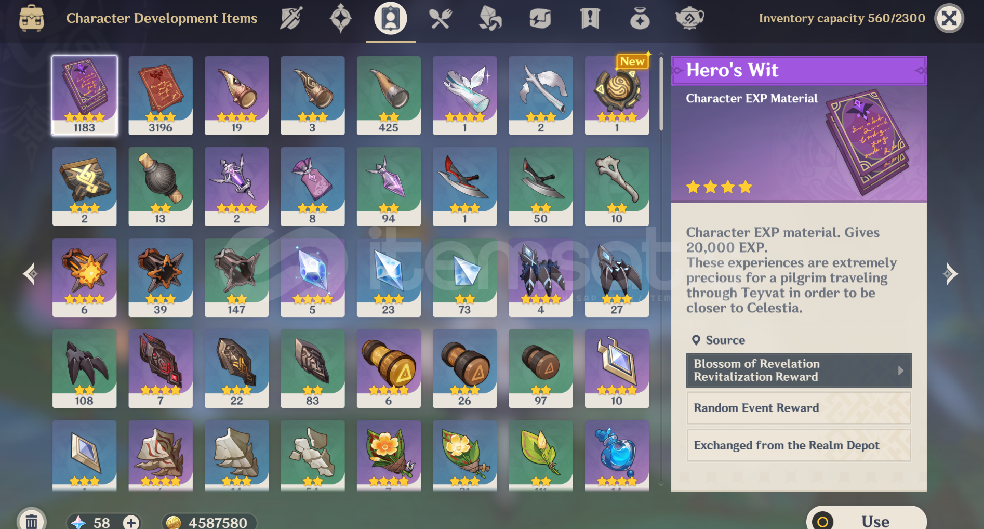Select the item marked New
The width and height of the screenshot is (984, 529).
point(617,96)
